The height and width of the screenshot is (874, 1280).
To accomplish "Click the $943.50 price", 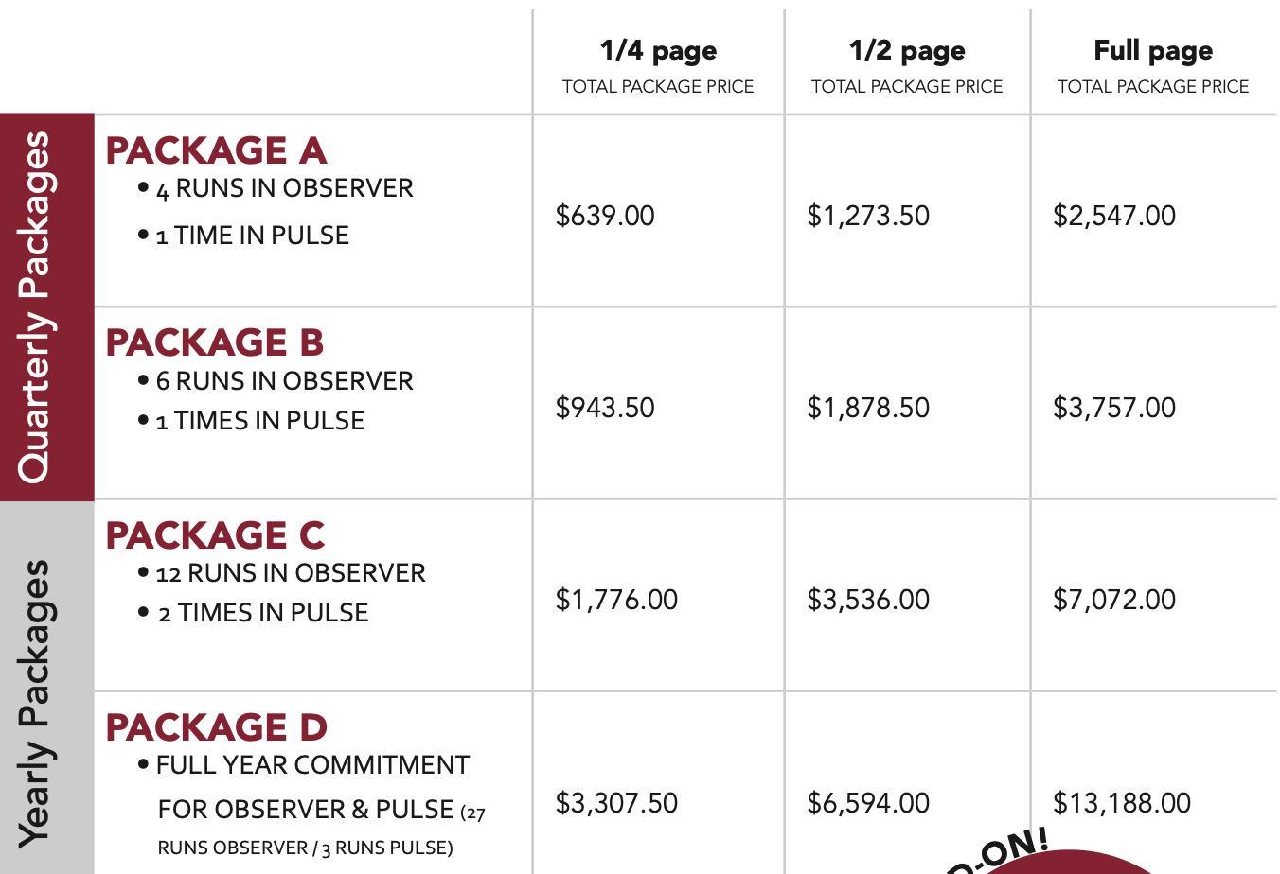I will 605,408.
